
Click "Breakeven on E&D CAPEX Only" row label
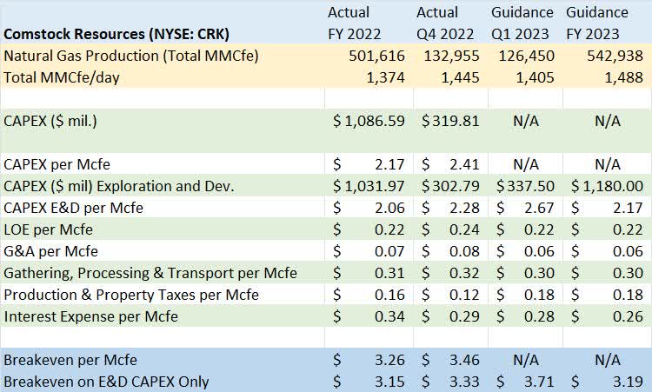(x=106, y=382)
